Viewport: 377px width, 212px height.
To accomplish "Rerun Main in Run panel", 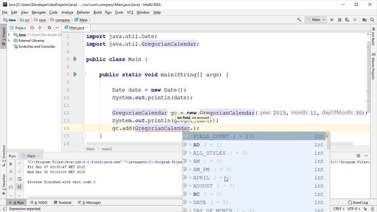I will (11, 164).
